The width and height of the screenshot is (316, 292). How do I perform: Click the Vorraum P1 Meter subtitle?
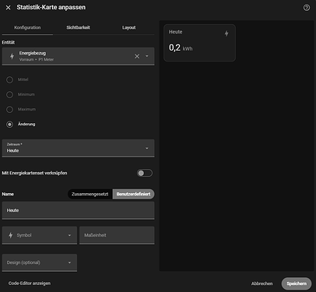pyautogui.click(x=37, y=59)
